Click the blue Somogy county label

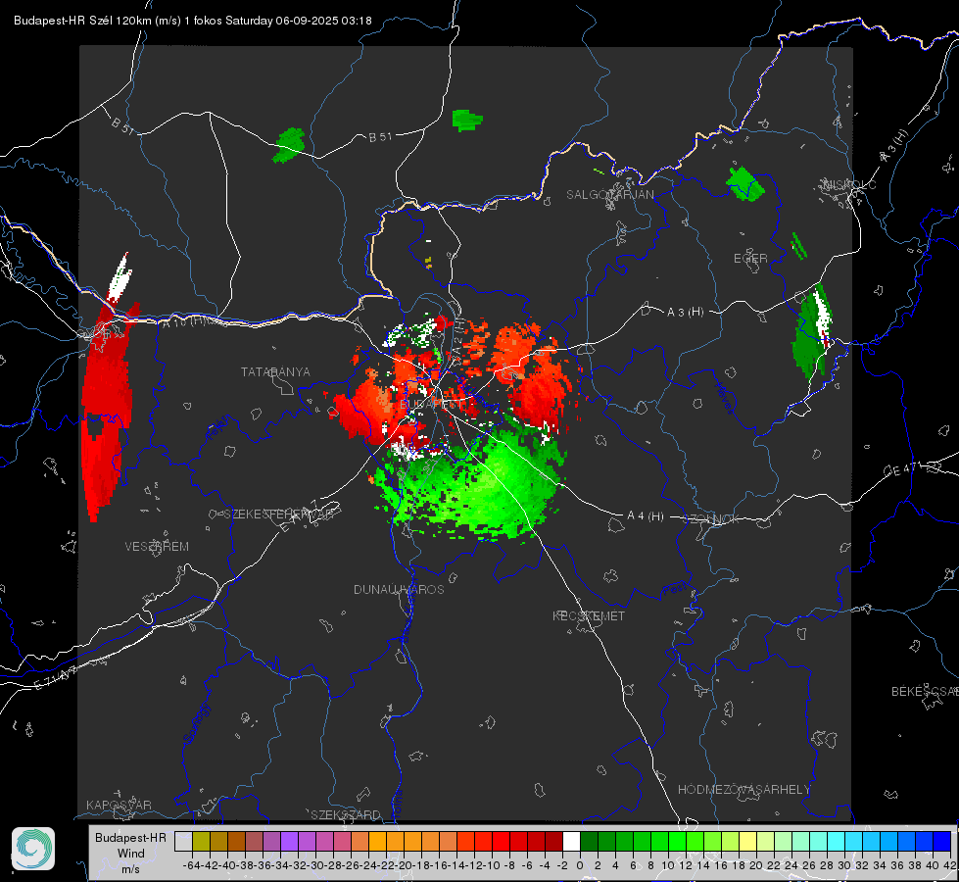point(196,724)
